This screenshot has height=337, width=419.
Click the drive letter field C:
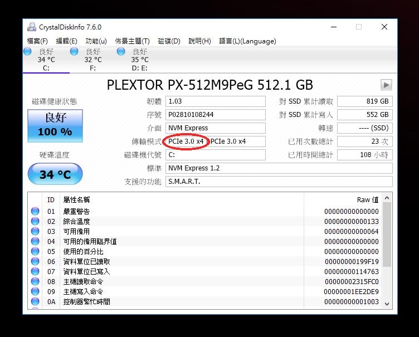(216, 155)
